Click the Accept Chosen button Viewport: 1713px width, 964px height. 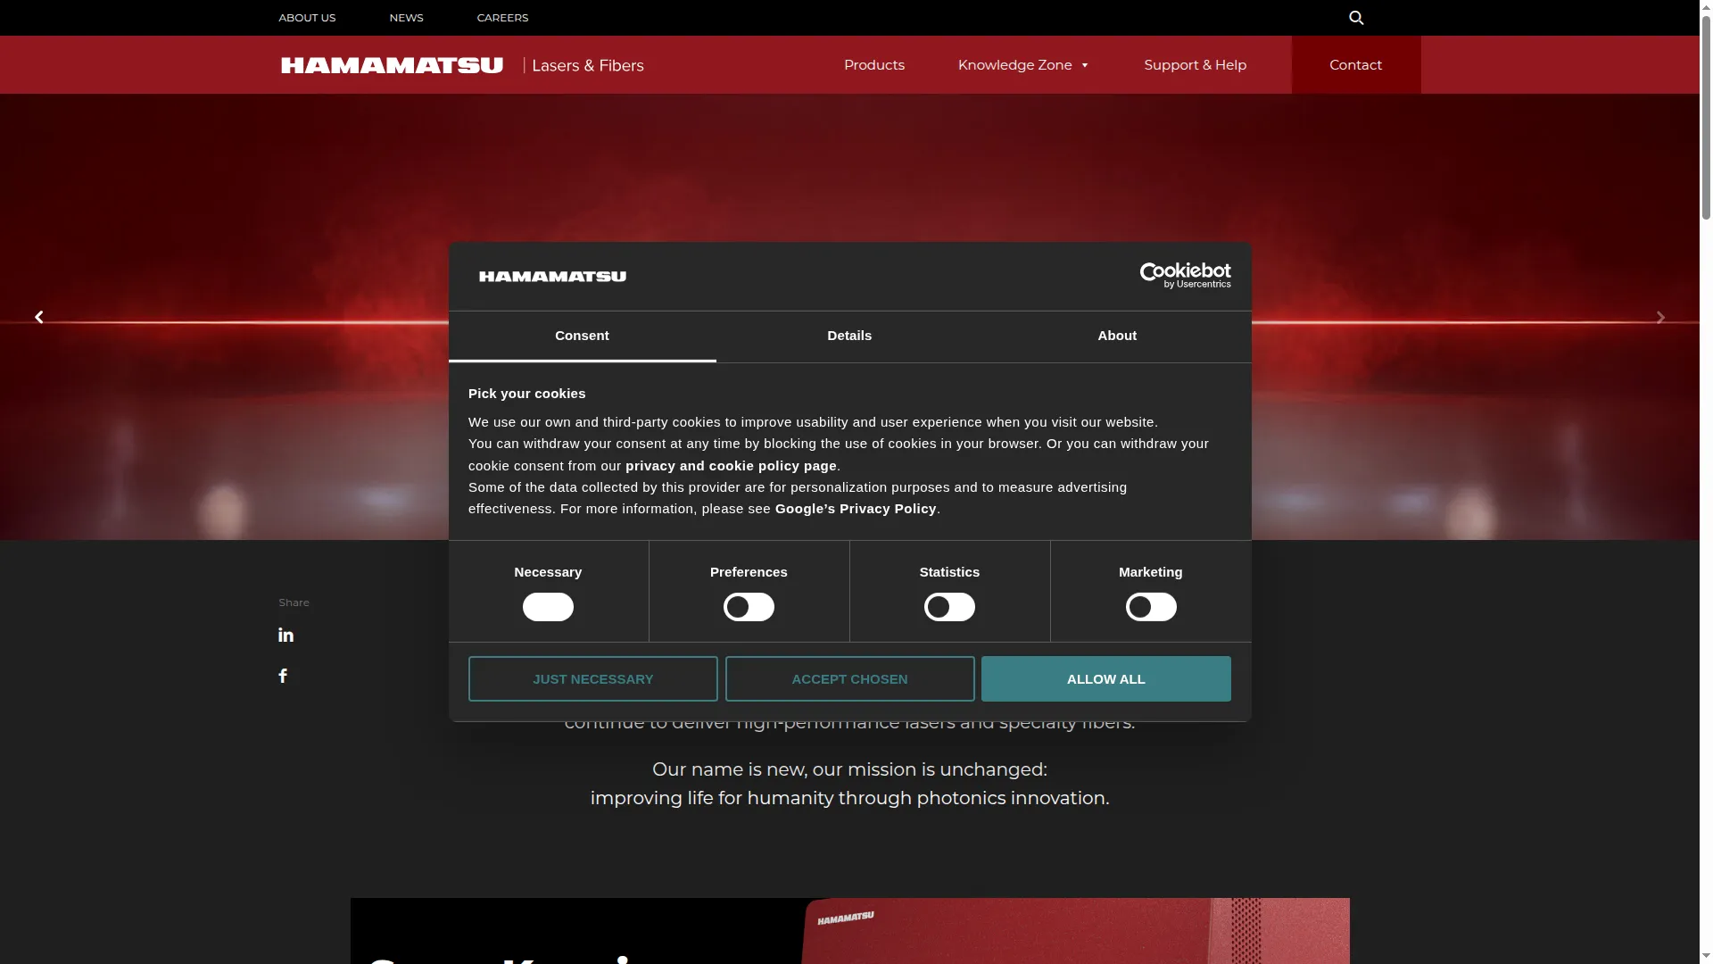tap(849, 679)
